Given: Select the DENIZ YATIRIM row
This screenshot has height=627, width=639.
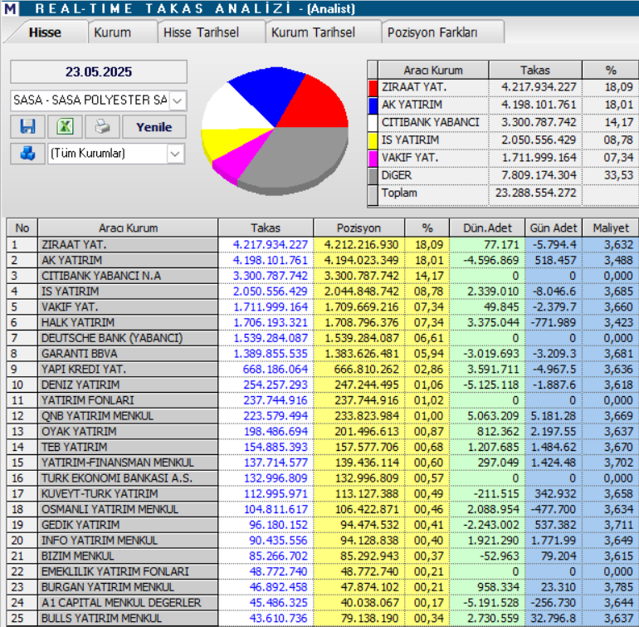Looking at the screenshot, I should [x=322, y=385].
